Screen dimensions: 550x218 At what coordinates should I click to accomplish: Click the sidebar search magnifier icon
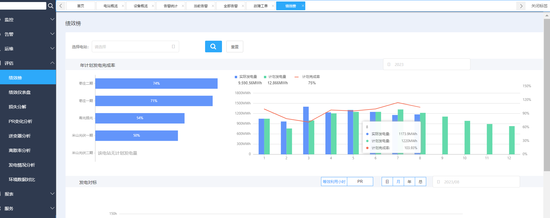tap(51, 6)
